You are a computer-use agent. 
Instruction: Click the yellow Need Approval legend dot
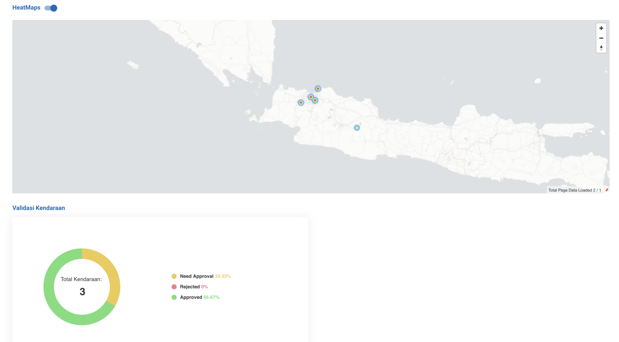pyautogui.click(x=174, y=276)
